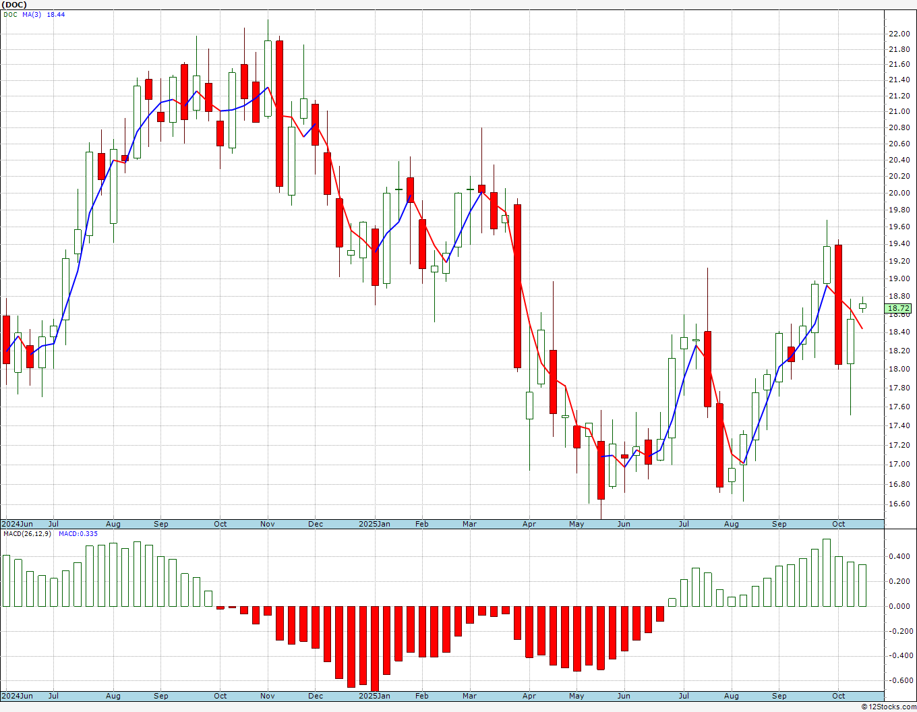Select the MACD(26,12,9) indicator label
This screenshot has width=917, height=712.
(x=26, y=534)
